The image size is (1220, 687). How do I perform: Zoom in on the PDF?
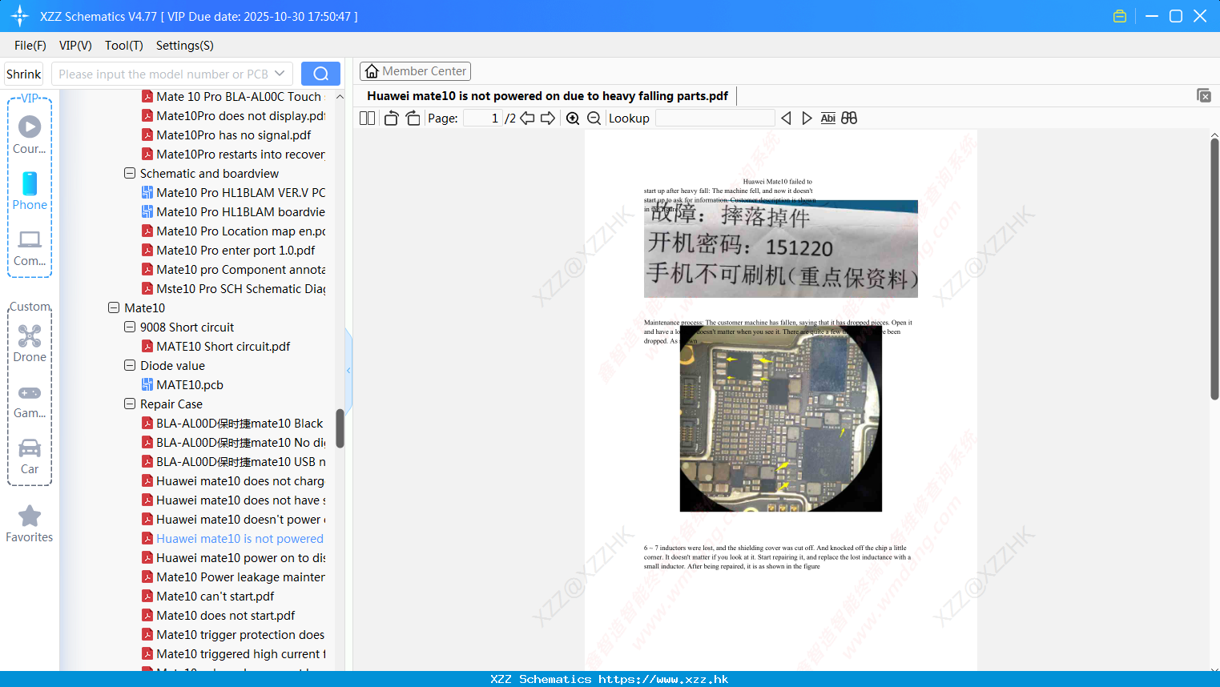573,118
